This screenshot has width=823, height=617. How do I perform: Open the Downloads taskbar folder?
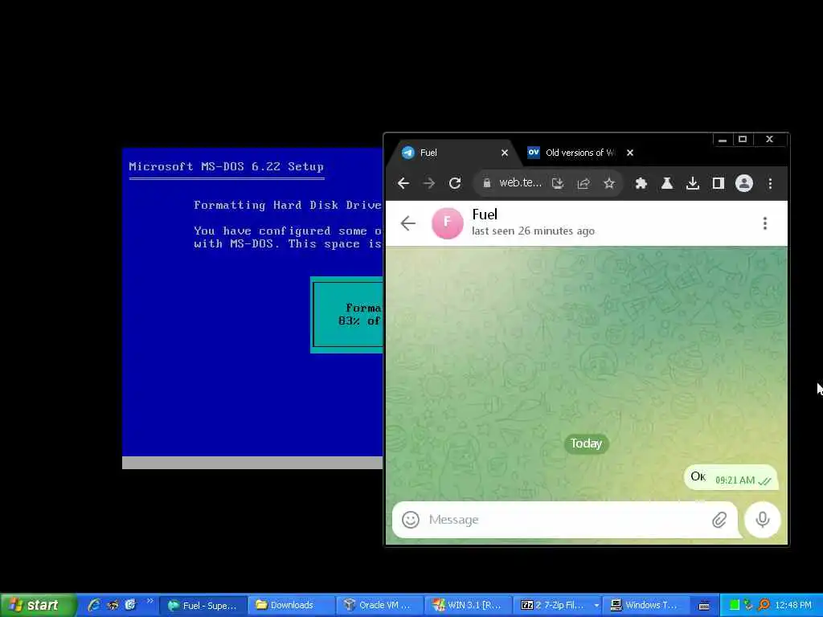coord(291,605)
